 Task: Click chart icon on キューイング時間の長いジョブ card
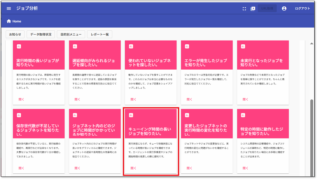point(131,115)
